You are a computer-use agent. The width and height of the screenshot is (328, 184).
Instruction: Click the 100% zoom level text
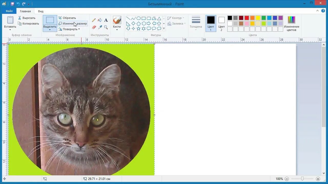click(279, 179)
